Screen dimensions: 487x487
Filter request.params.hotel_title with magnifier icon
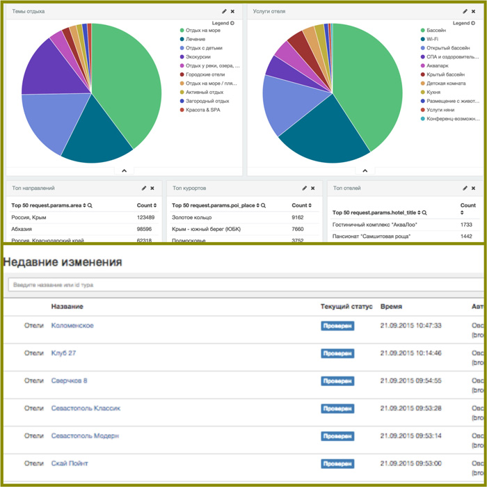click(x=424, y=213)
